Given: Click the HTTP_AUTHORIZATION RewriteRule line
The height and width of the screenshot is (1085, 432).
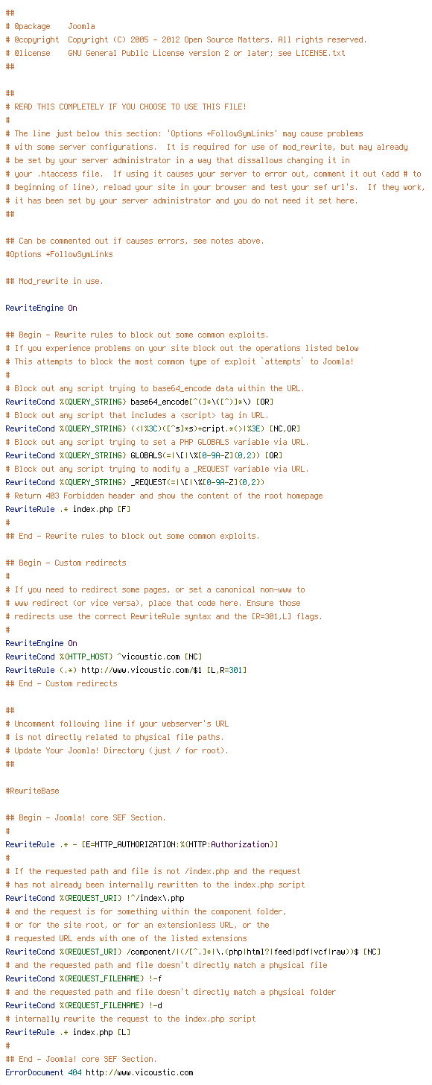Looking at the screenshot, I should coord(142,844).
